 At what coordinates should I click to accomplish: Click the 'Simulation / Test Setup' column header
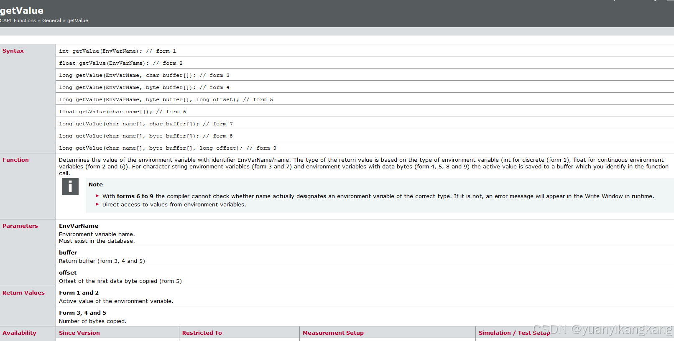pos(514,333)
